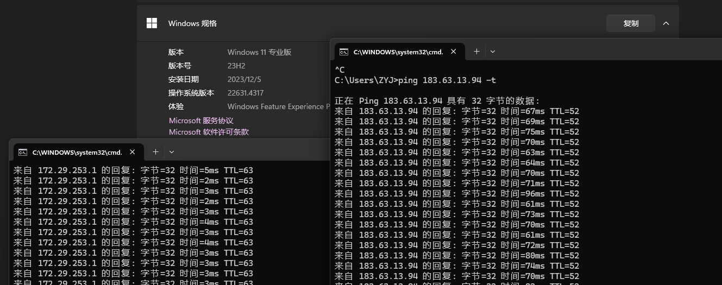
Task: Click the Windows logo icon beside Windows 规格
Action: click(x=152, y=23)
